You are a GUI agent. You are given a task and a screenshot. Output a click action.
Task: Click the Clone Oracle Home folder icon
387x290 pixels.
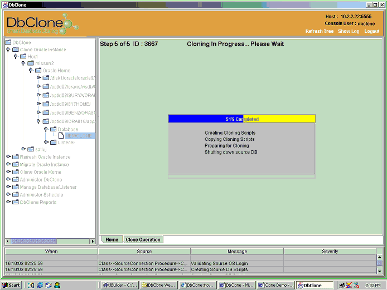tap(16, 172)
